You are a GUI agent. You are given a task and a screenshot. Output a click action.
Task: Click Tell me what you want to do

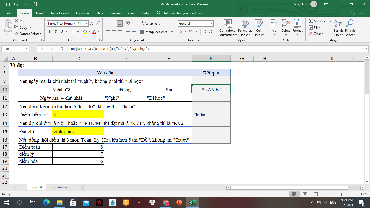(x=184, y=13)
